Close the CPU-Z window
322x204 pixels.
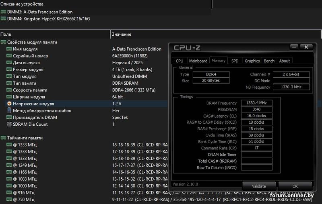click(306, 47)
